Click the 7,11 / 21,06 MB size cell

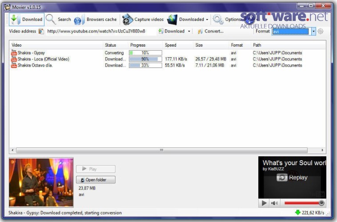(x=209, y=65)
